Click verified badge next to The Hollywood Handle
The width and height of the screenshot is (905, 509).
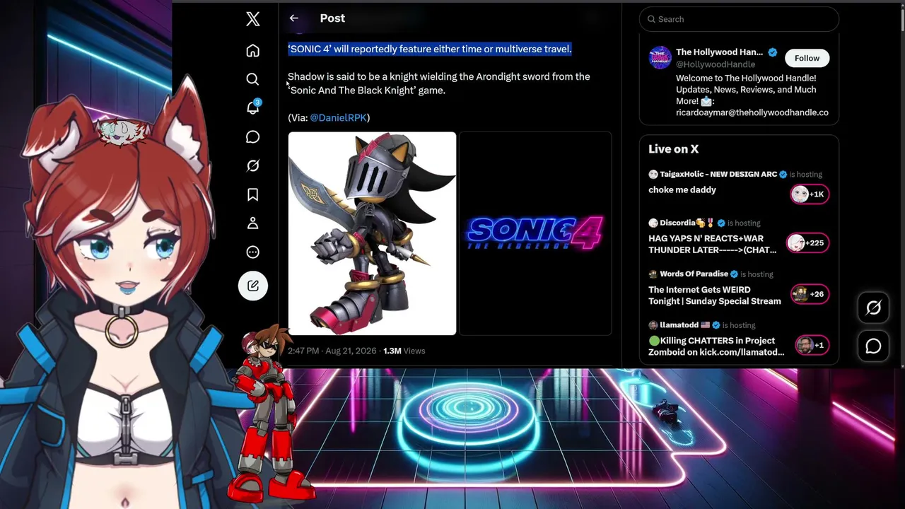click(x=772, y=52)
